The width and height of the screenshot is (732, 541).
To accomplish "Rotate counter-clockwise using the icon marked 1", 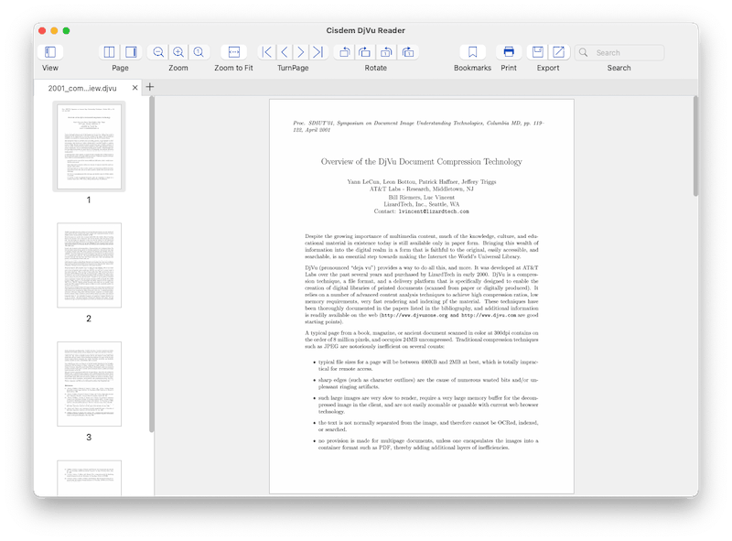I will [386, 52].
